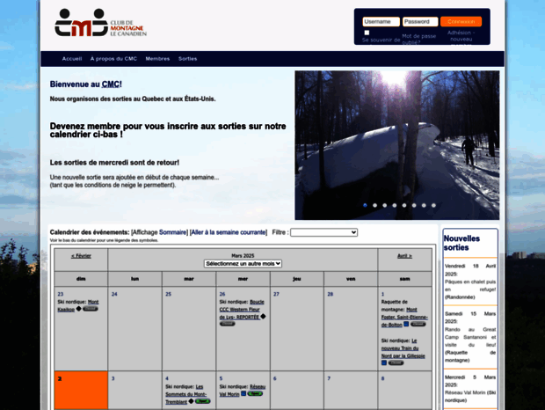Screen dimensions: 545x410
Task: Open the Accueil menu item
Action: (x=72, y=59)
